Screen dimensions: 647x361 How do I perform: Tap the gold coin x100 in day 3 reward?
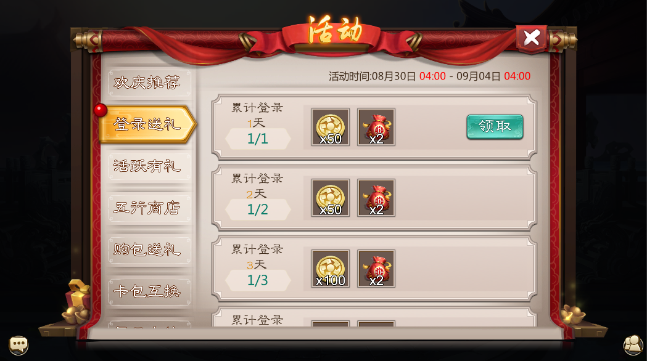pos(330,269)
